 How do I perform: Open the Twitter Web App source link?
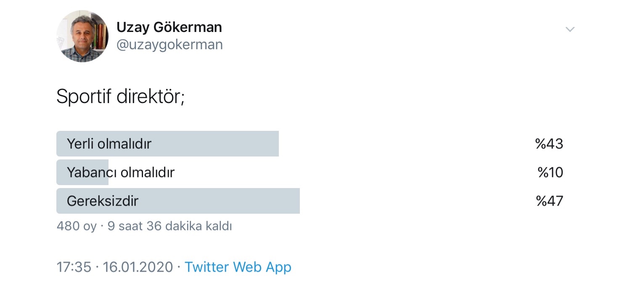[238, 267]
